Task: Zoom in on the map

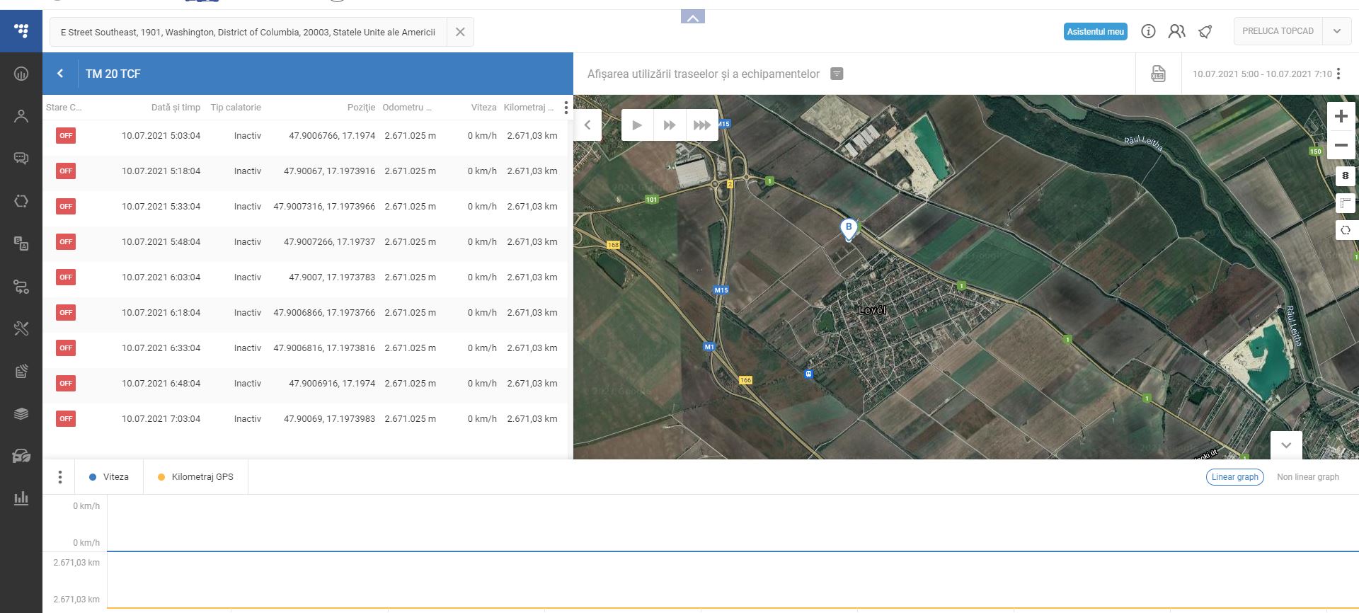Action: (1341, 117)
